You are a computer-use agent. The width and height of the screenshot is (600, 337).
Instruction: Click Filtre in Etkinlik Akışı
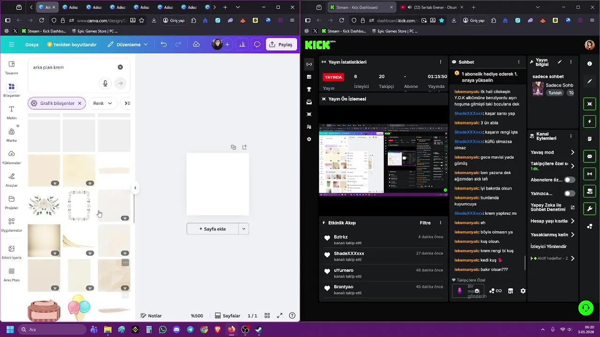(x=425, y=223)
